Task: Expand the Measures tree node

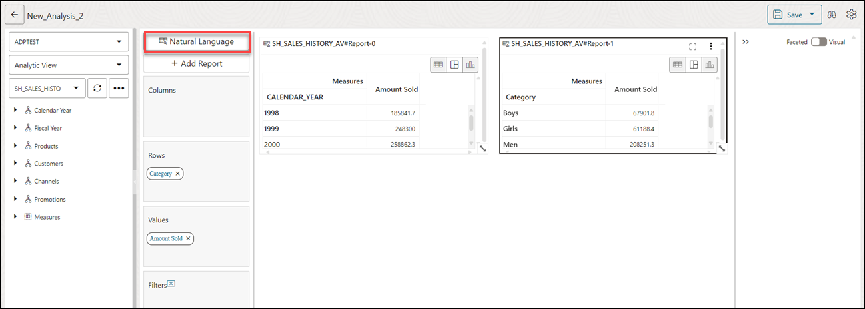Action: 15,216
